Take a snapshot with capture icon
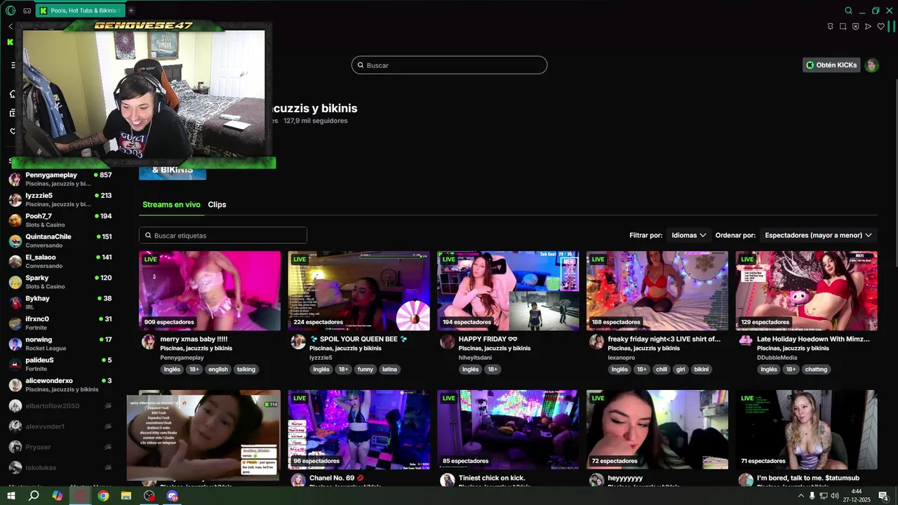The width and height of the screenshot is (898, 505). [843, 27]
